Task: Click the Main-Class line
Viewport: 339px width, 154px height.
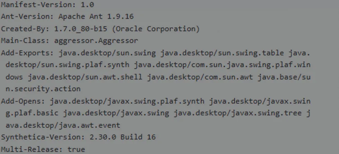Action: click(x=70, y=41)
